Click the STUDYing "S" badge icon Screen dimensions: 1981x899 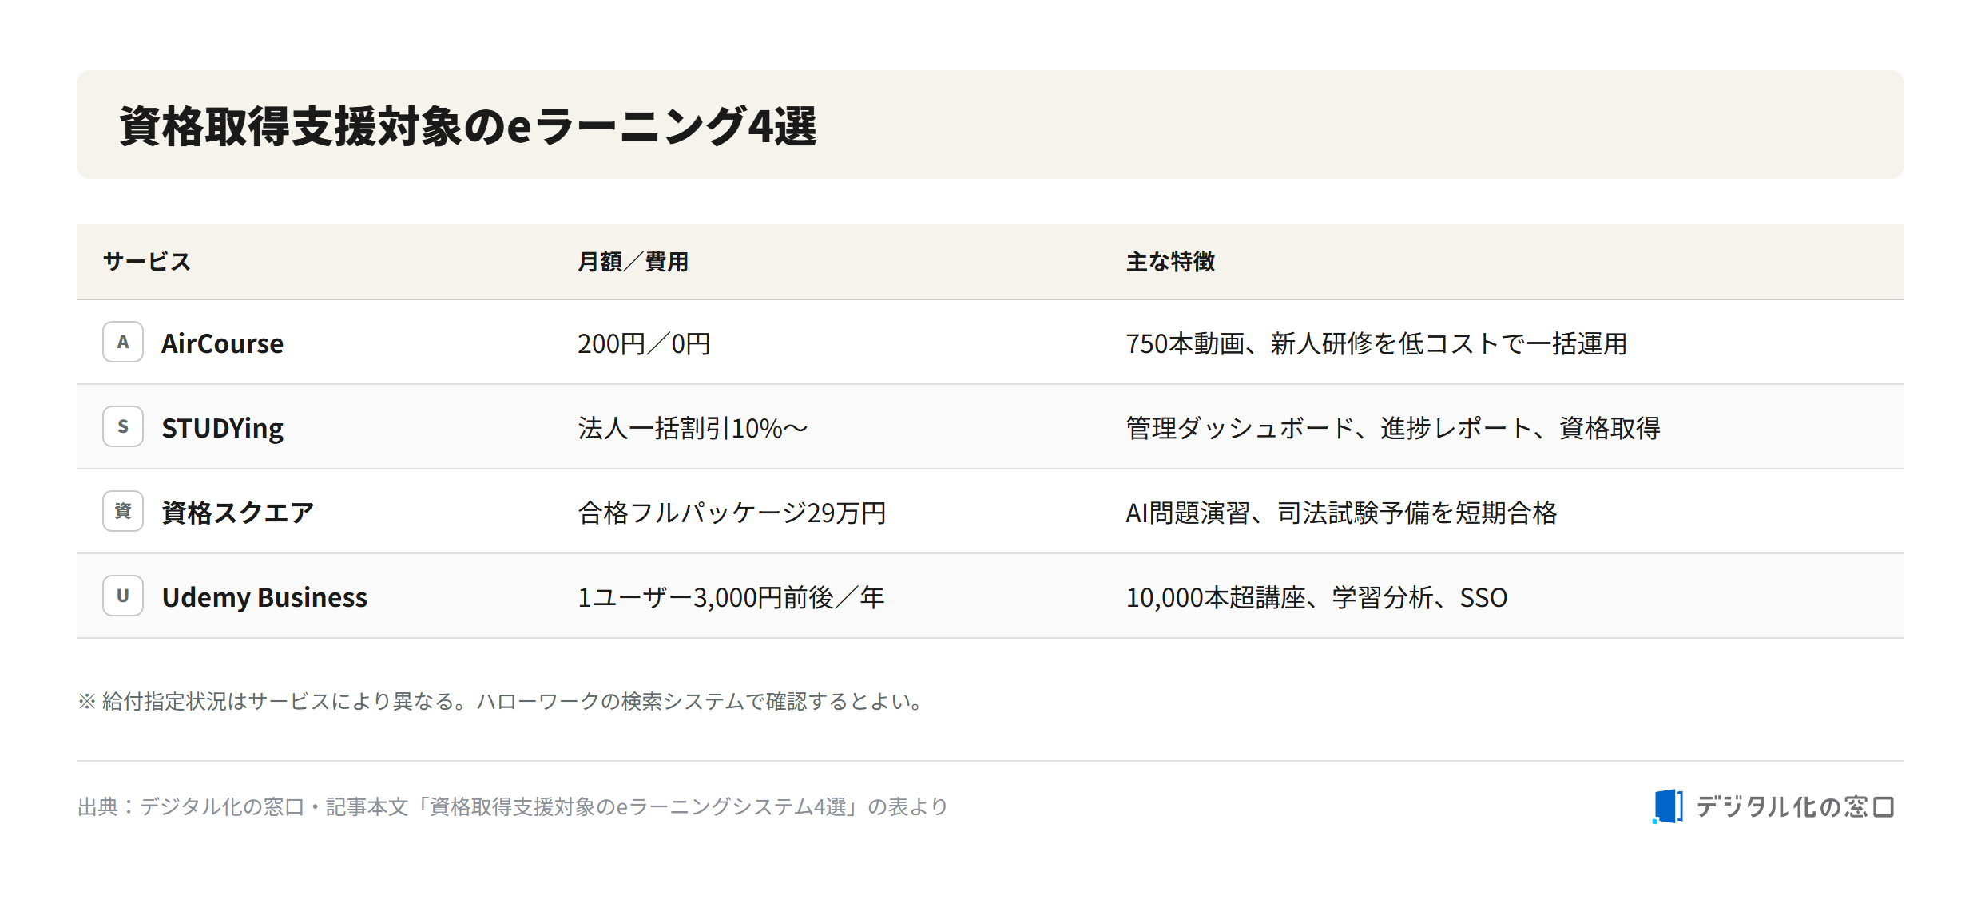tap(123, 426)
